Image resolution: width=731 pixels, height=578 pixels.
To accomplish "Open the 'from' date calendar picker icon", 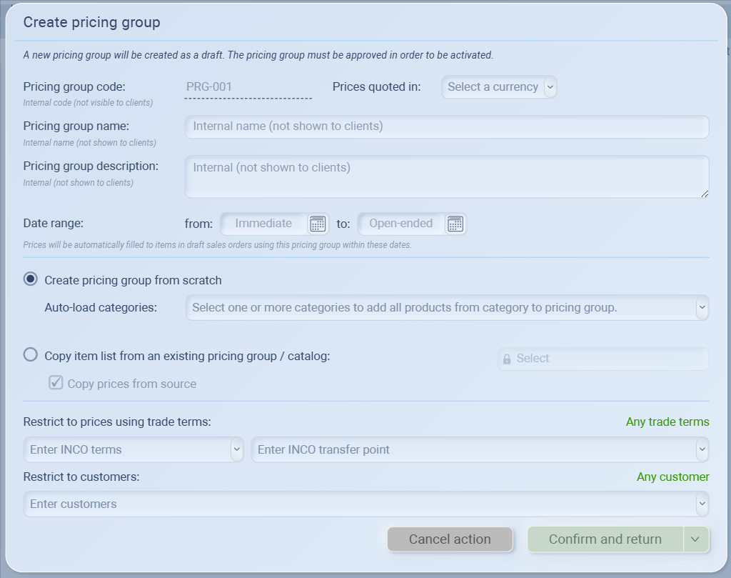I will click(x=318, y=224).
